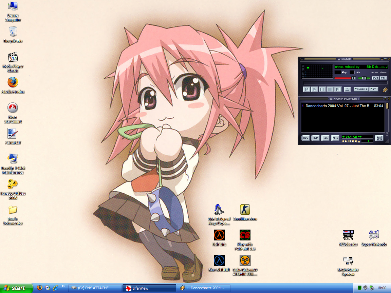Click Winamp Eject open file button
Viewport: 391px width, 293px height.
tap(347, 89)
